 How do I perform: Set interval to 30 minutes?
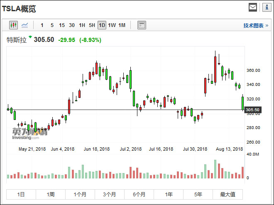pyautogui.click(x=72, y=25)
